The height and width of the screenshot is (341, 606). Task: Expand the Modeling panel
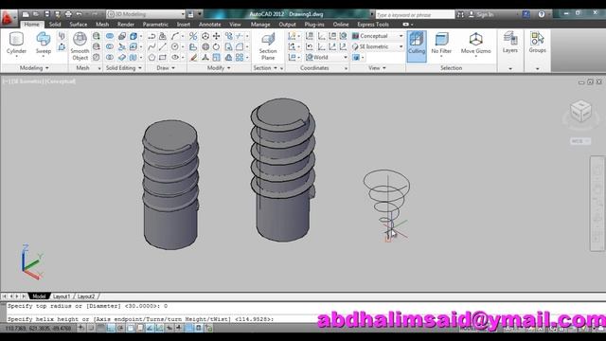click(x=34, y=68)
